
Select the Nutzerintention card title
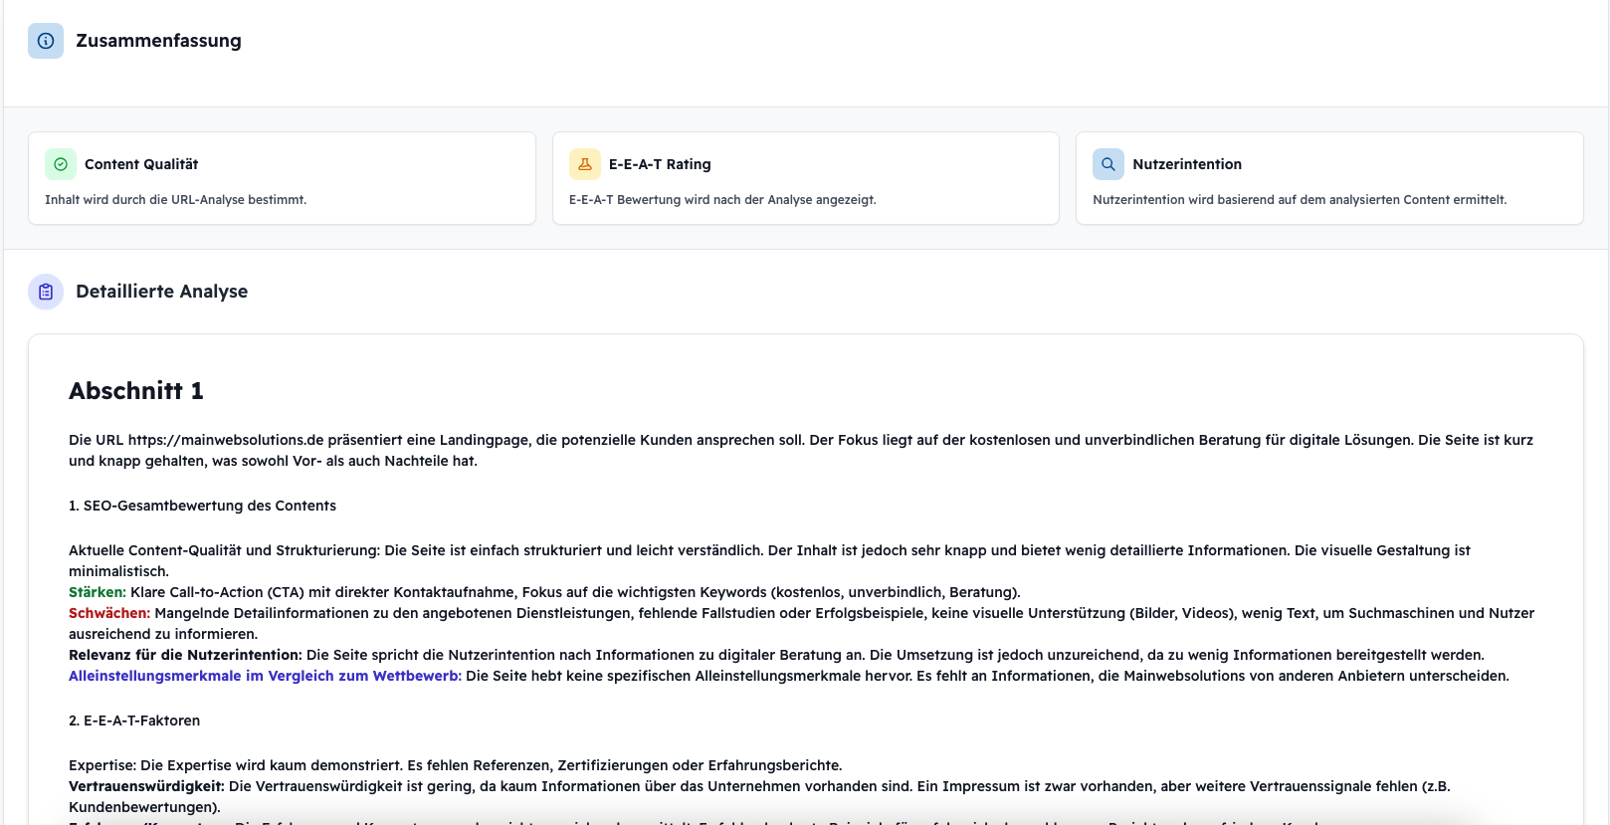[x=1187, y=164]
